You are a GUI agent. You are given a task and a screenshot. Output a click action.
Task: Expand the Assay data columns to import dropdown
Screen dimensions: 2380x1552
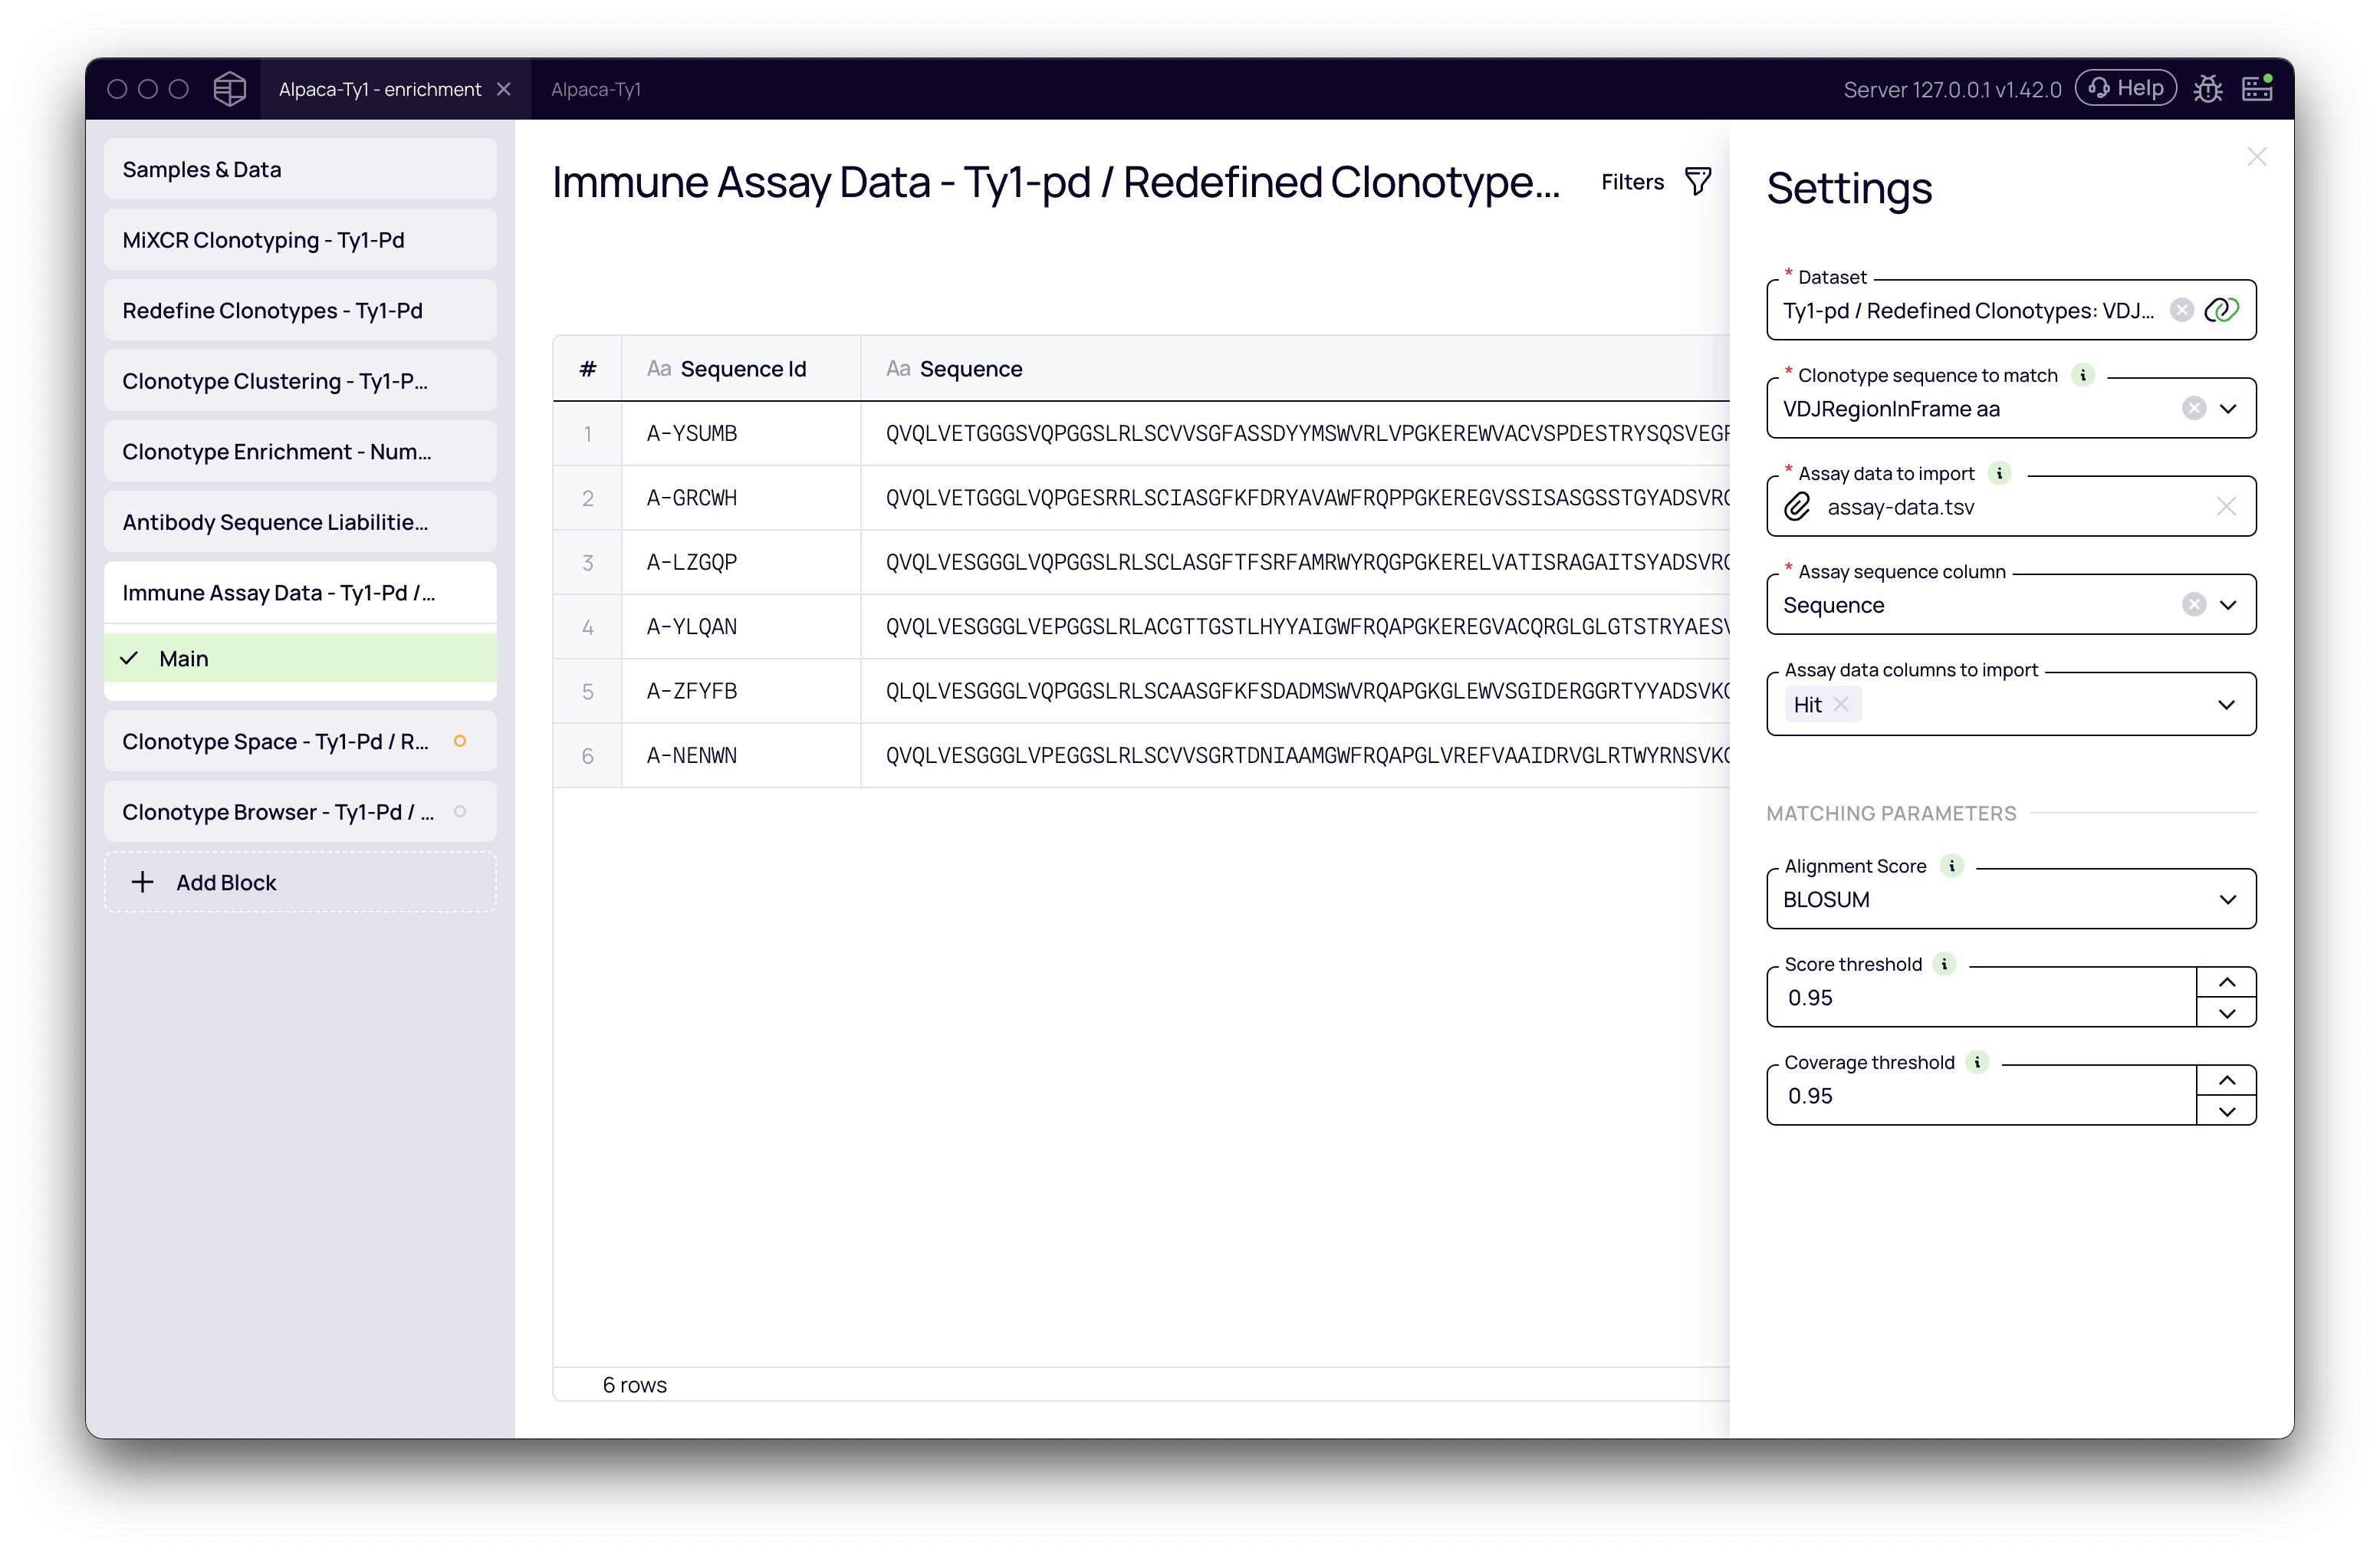click(2227, 704)
